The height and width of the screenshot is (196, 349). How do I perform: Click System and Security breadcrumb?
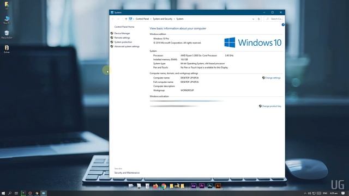click(x=163, y=19)
